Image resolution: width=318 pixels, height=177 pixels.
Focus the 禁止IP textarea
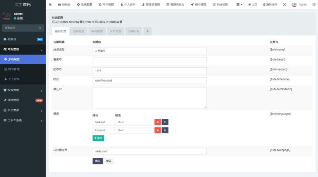coord(149,98)
